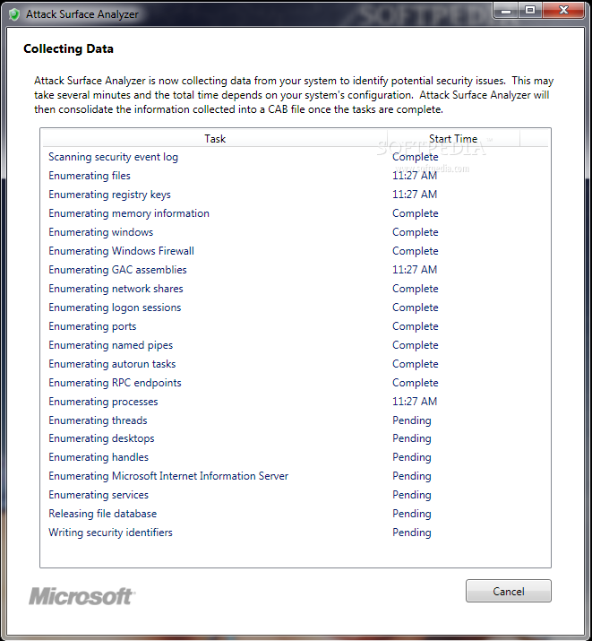Click Complete status of Scanning security event log
The height and width of the screenshot is (641, 592).
[x=416, y=158]
